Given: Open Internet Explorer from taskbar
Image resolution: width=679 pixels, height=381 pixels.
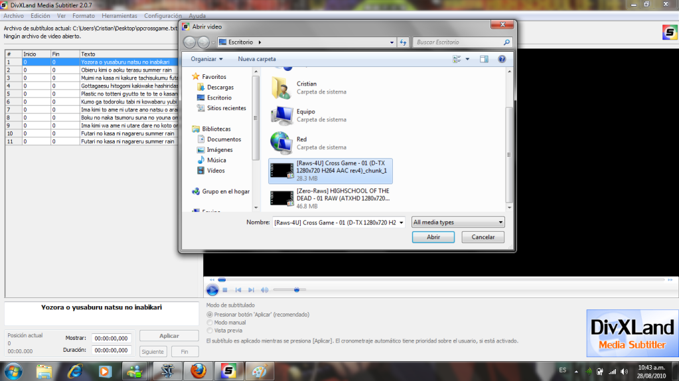Looking at the screenshot, I should 75,371.
